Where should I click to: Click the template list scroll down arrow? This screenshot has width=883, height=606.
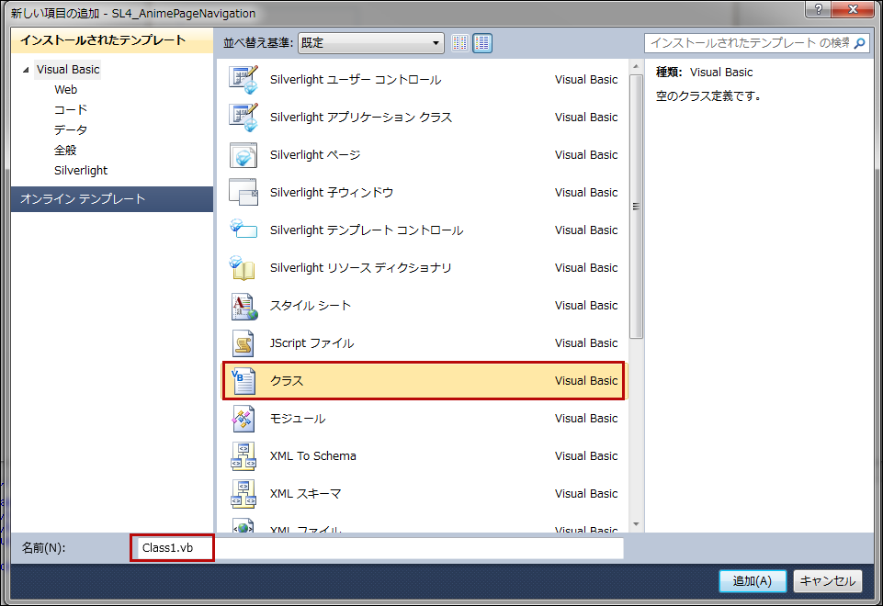pyautogui.click(x=636, y=524)
